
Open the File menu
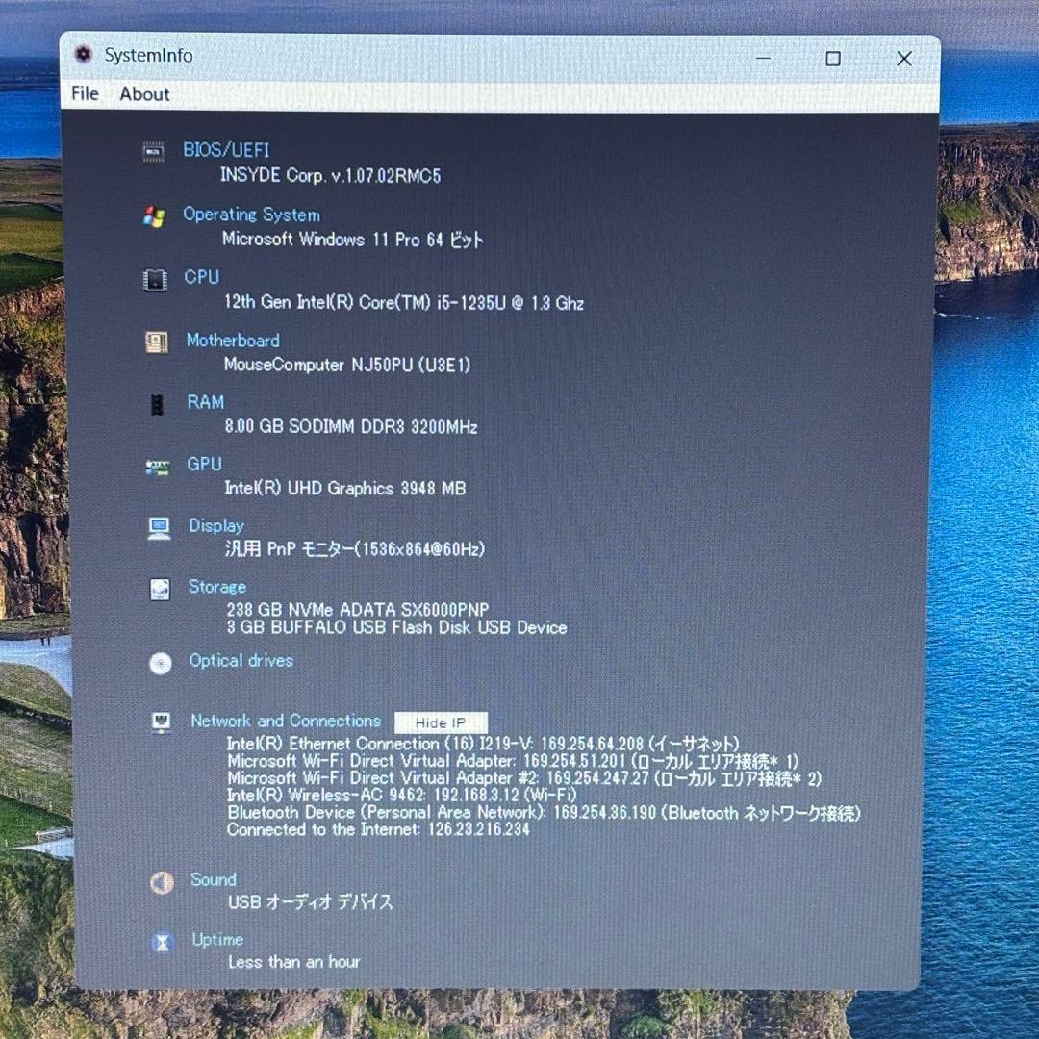coord(84,93)
